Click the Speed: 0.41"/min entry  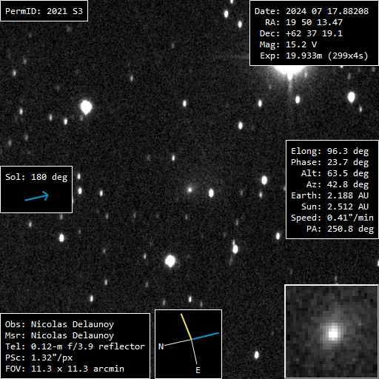tap(332, 218)
